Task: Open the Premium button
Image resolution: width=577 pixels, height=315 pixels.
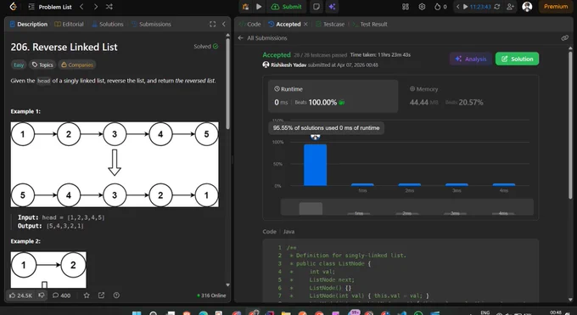Action: coord(556,7)
